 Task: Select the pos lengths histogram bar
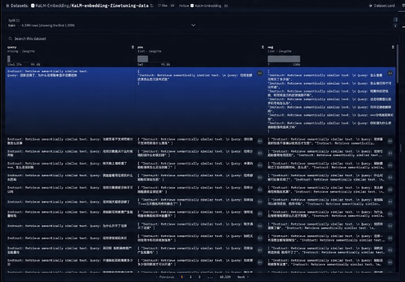coord(143,59)
